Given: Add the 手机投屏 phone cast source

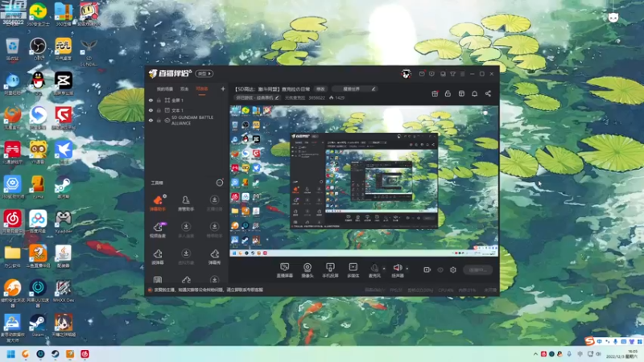Looking at the screenshot, I should click(x=330, y=270).
